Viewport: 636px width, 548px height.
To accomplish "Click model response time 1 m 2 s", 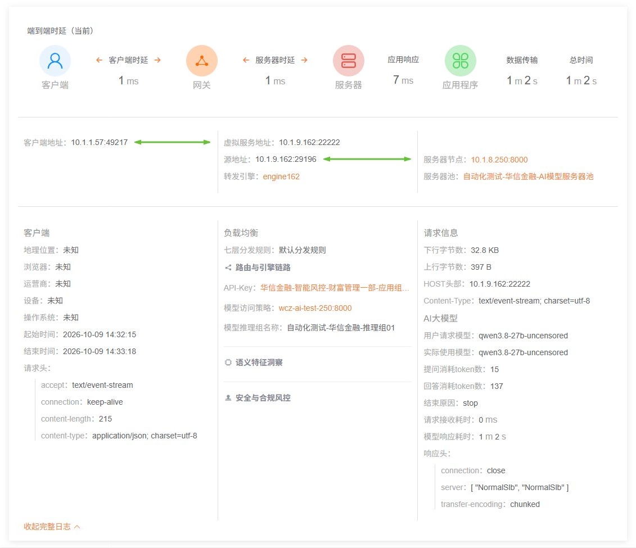I will [x=493, y=437].
